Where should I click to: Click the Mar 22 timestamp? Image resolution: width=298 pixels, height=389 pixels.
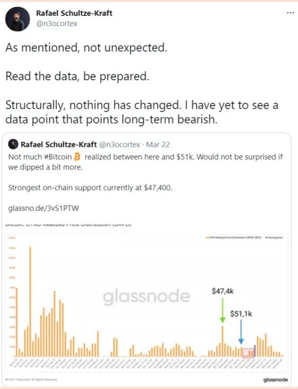158,145
